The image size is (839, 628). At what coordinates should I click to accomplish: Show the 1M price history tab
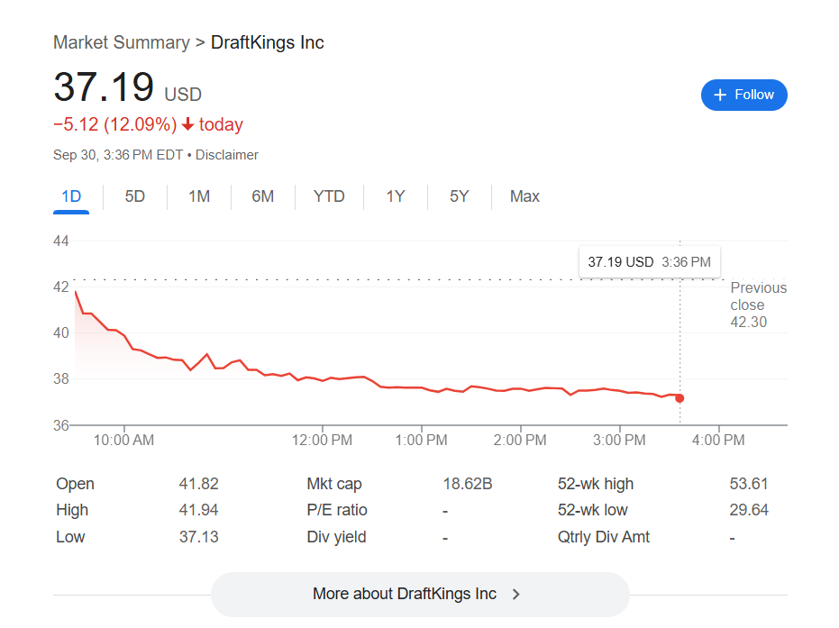[x=199, y=196]
